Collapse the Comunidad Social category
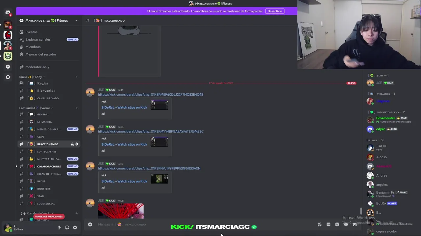 coord(36,108)
